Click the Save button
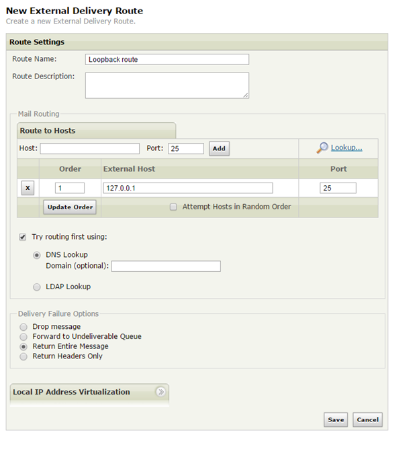419x449 pixels. coord(336,419)
